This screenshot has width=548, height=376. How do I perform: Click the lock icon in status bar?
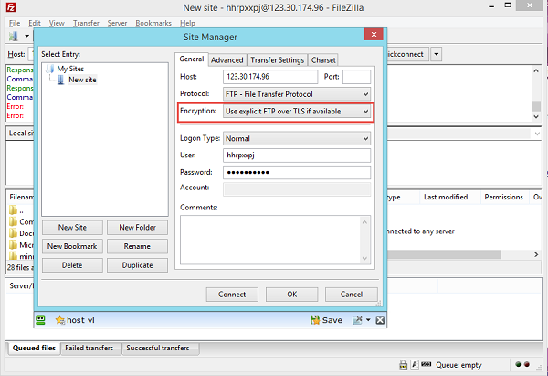pyautogui.click(x=403, y=364)
